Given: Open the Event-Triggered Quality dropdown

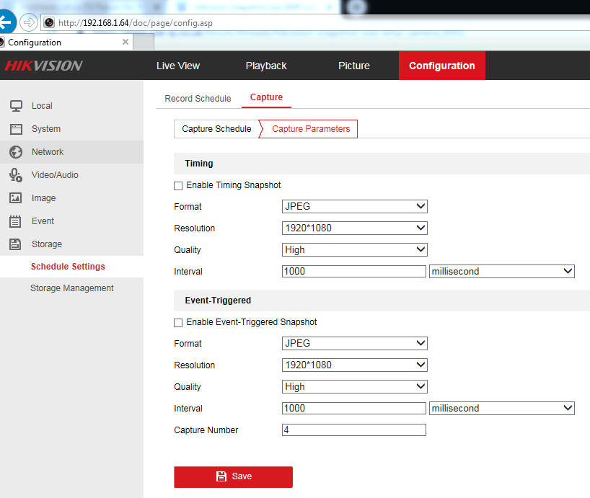Looking at the screenshot, I should coord(354,387).
